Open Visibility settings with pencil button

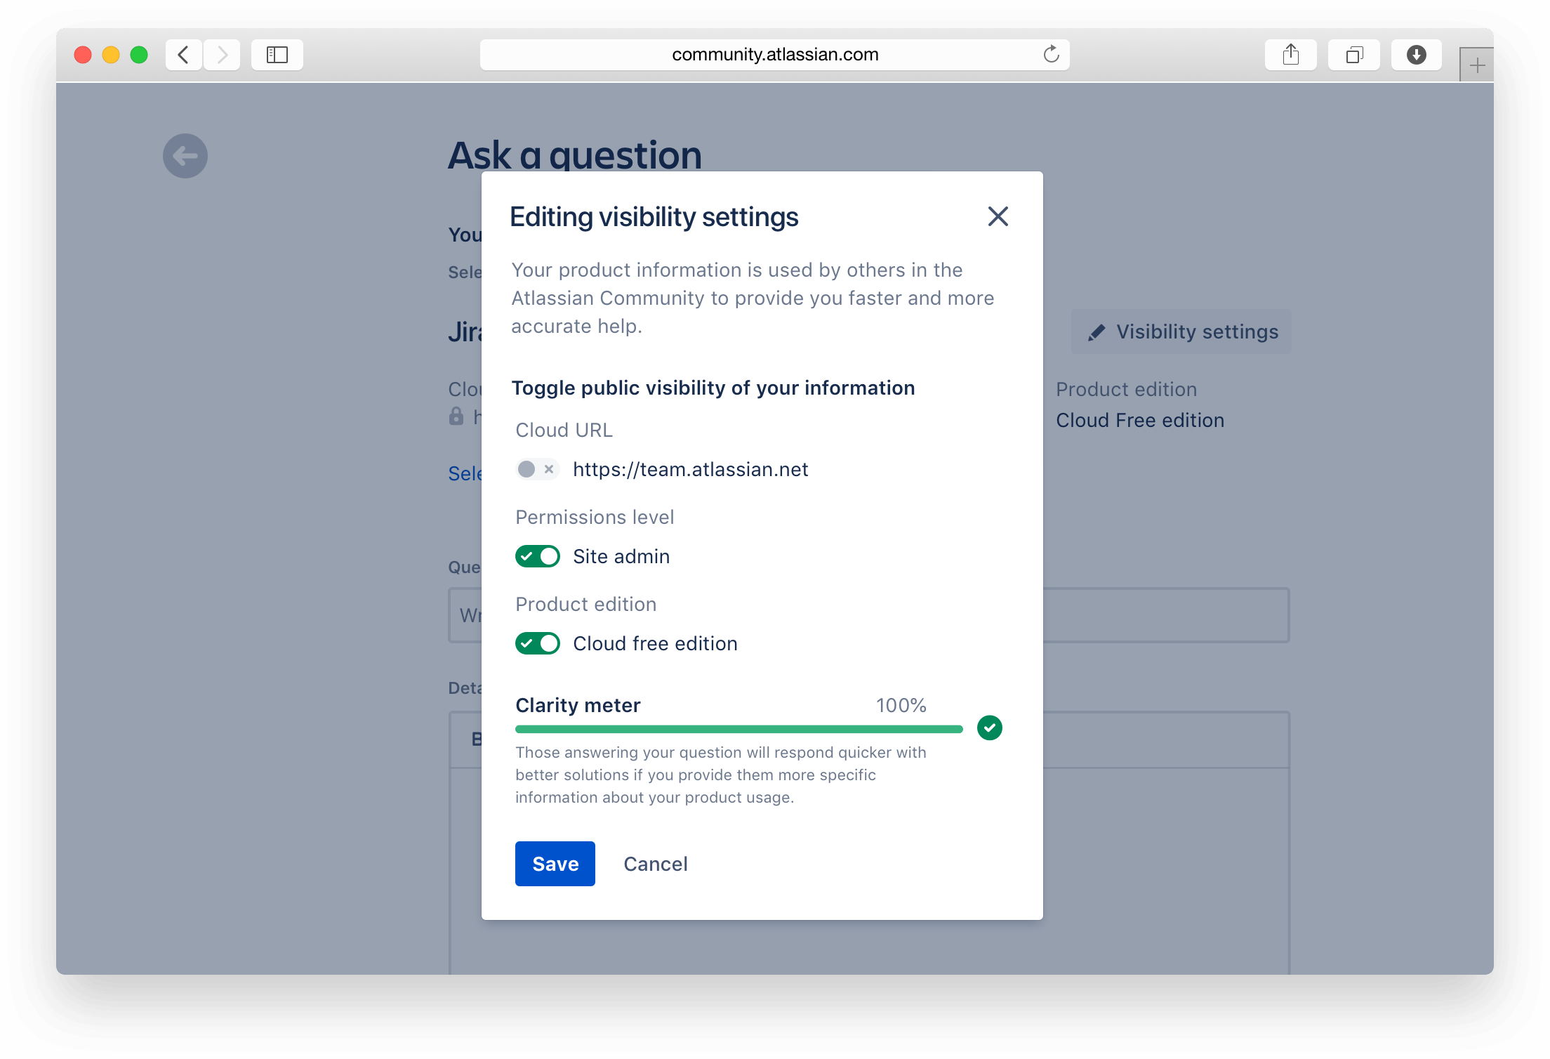[1181, 331]
